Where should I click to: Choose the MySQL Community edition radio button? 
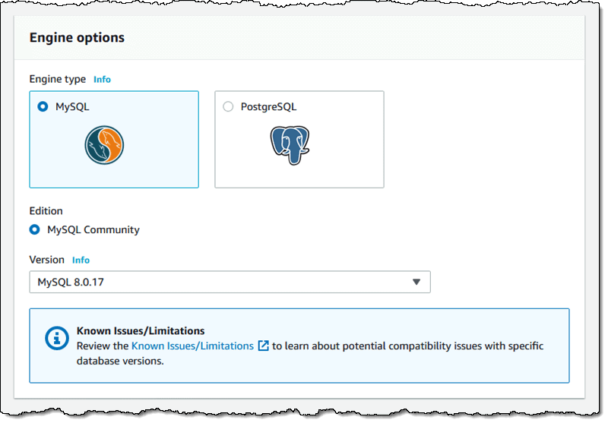tap(34, 229)
